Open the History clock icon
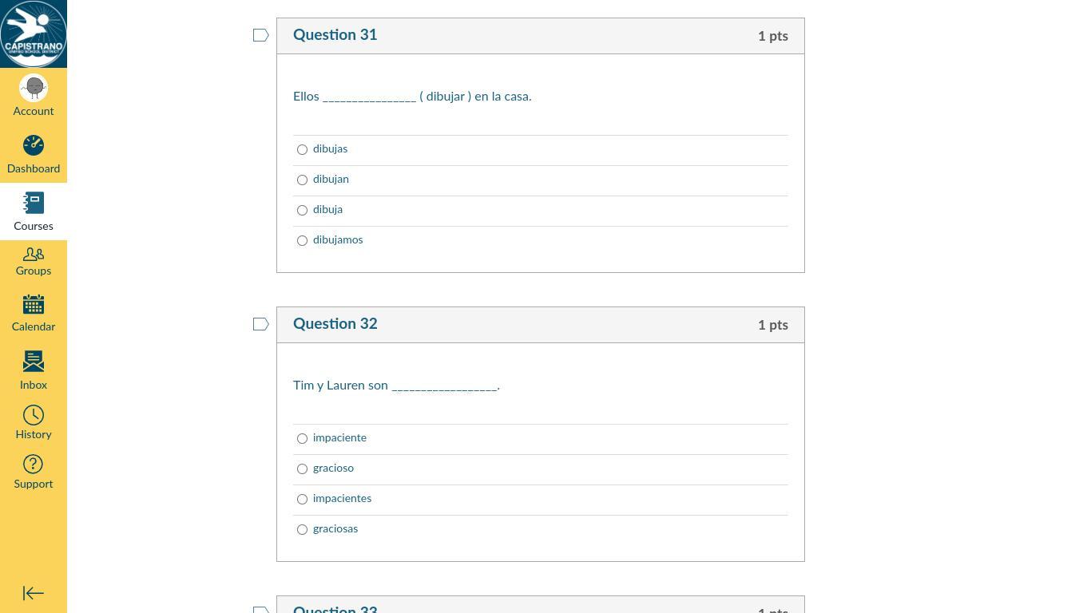Viewport: 1091px width, 613px height. 34,422
